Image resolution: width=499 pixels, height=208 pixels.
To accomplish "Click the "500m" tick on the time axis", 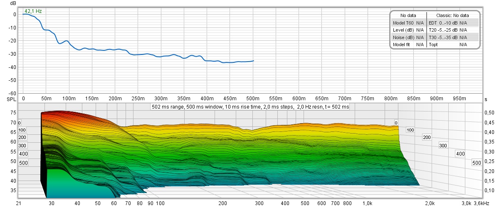I will click(x=252, y=99).
